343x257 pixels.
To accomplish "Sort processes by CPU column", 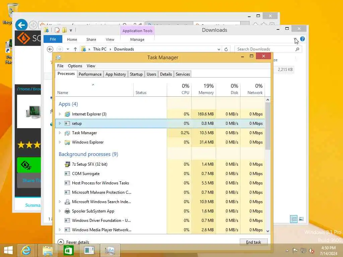I will 180,89.
